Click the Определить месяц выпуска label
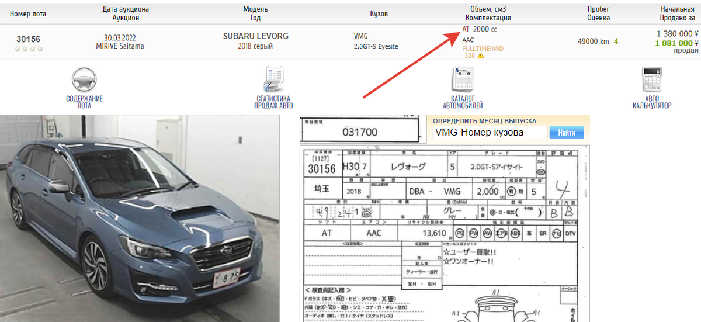The height and width of the screenshot is (322, 701). [x=484, y=121]
